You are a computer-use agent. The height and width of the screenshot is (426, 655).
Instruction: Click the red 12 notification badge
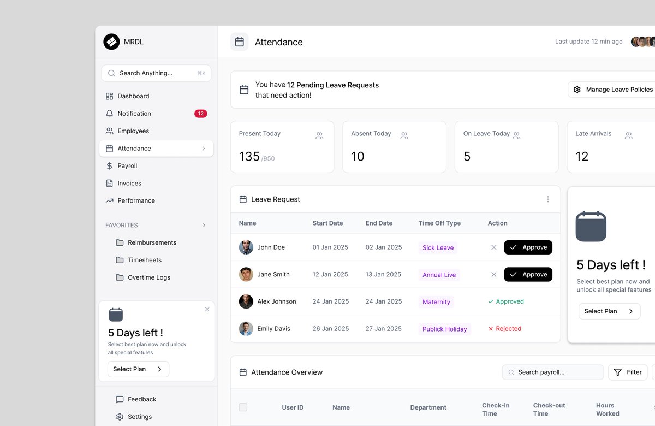point(200,114)
